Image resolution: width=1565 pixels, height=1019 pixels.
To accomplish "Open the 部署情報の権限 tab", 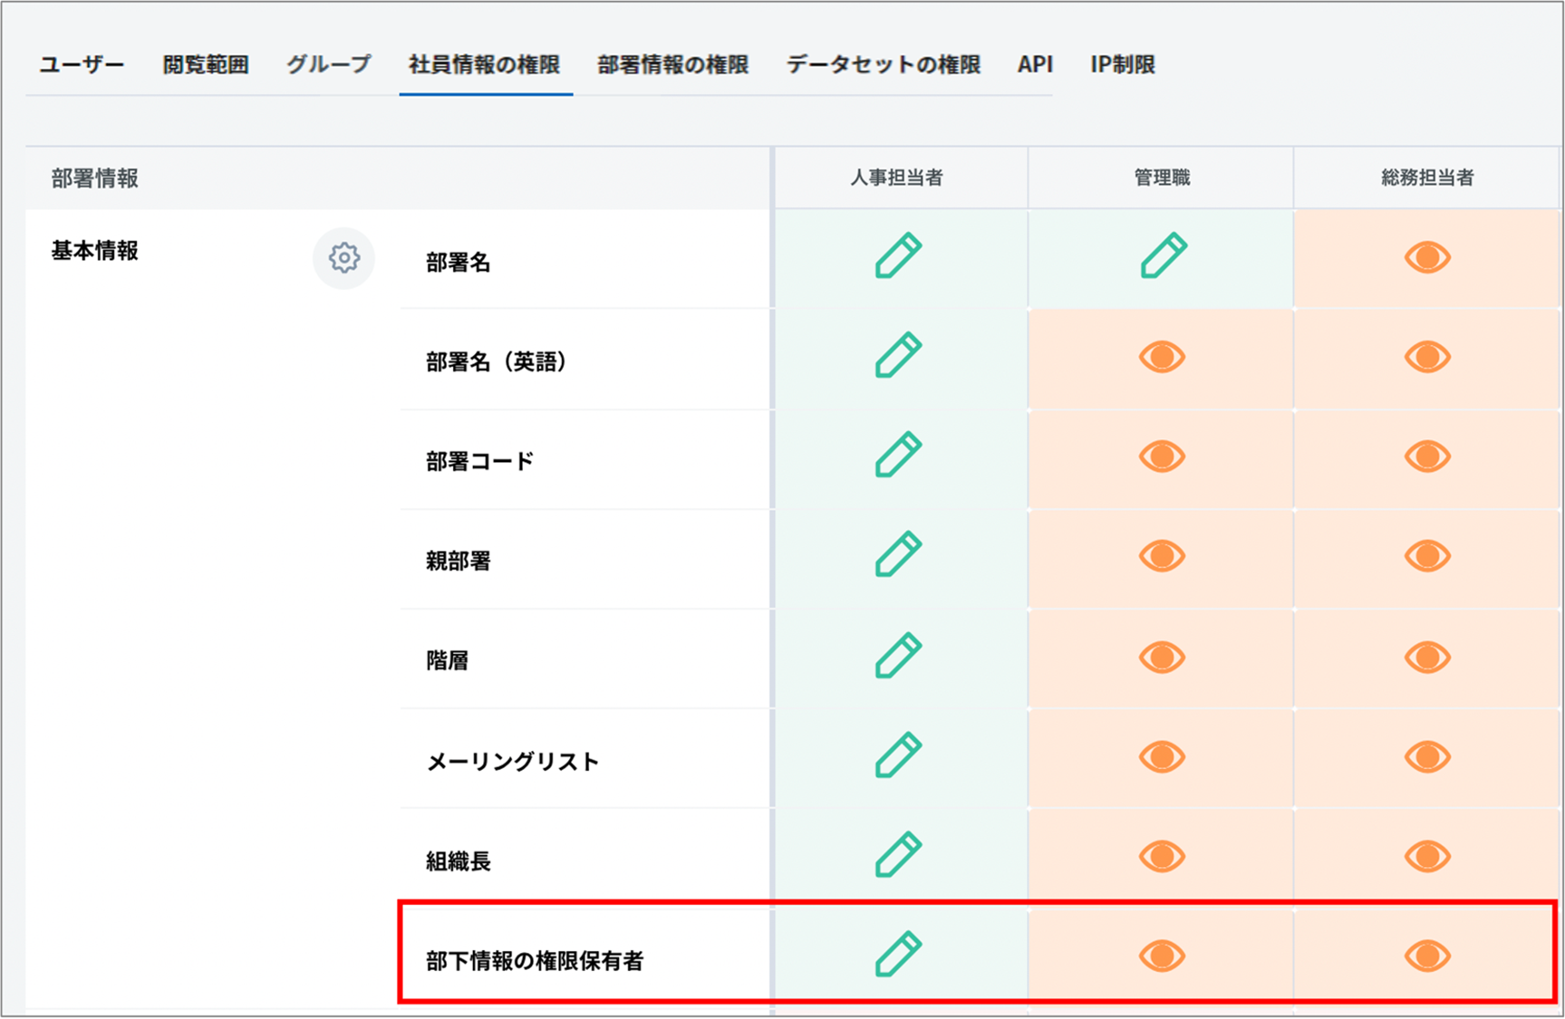I will (x=672, y=64).
